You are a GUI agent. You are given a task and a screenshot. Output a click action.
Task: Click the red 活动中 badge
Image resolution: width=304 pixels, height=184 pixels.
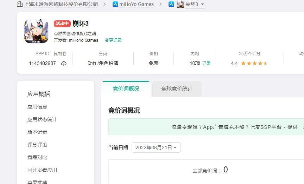pos(62,24)
